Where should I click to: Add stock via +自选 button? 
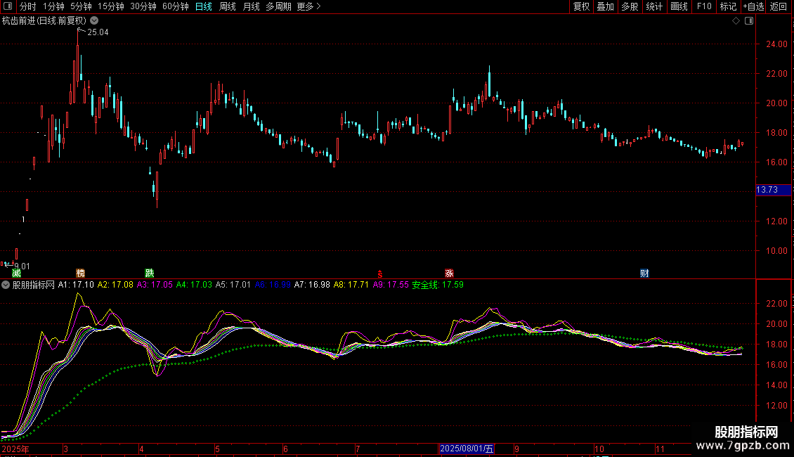pos(753,6)
